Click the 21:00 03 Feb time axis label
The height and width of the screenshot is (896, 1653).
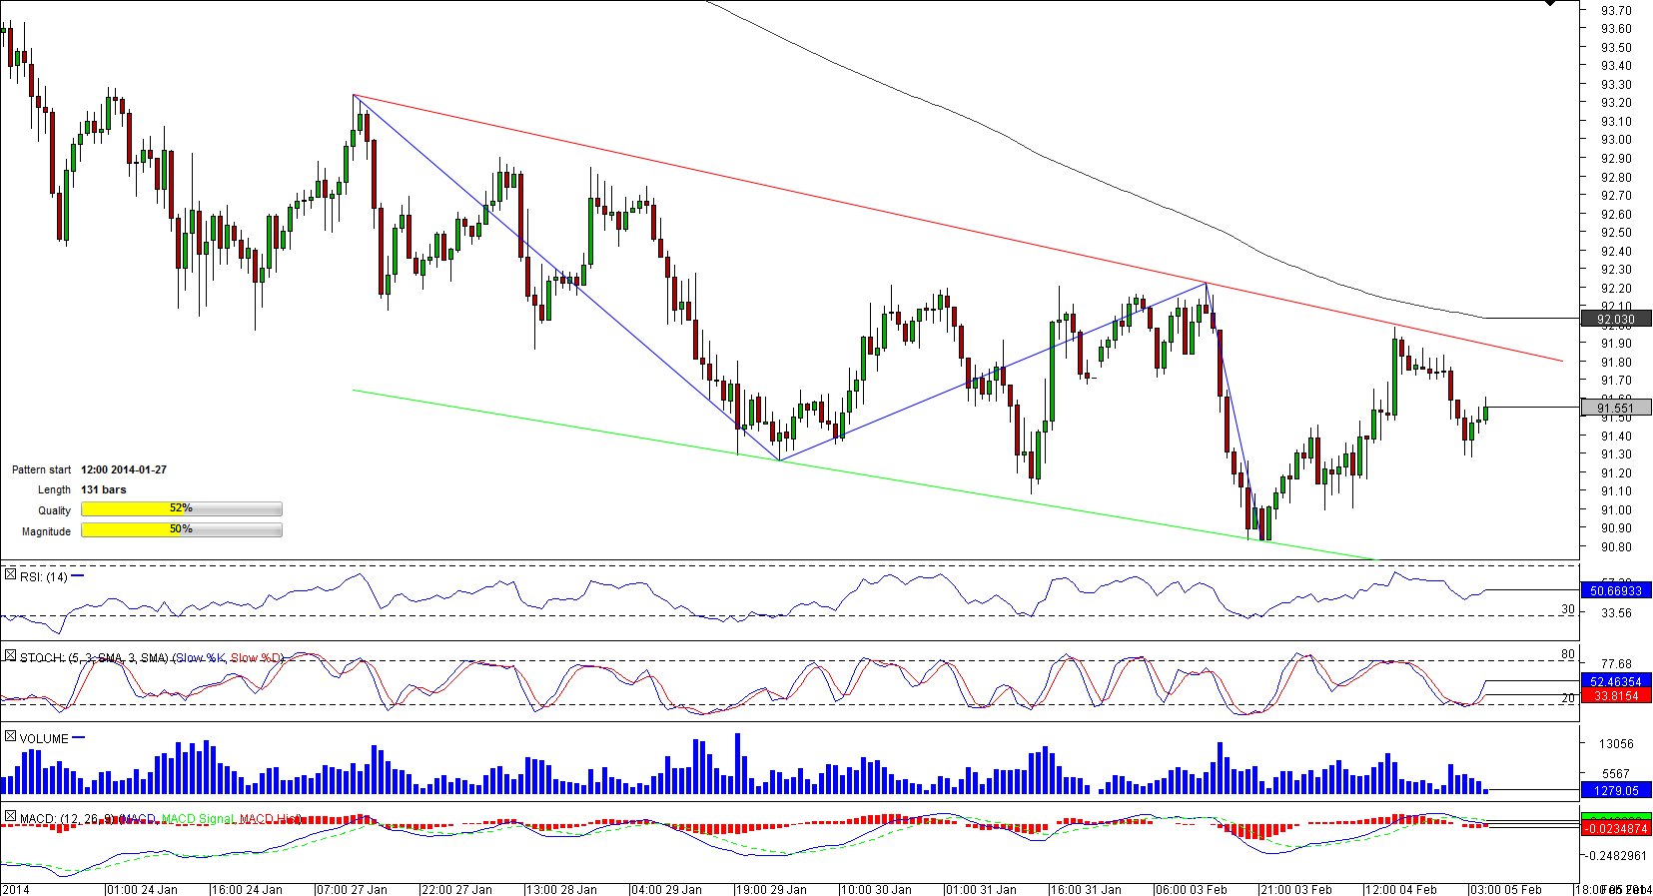click(x=1295, y=889)
